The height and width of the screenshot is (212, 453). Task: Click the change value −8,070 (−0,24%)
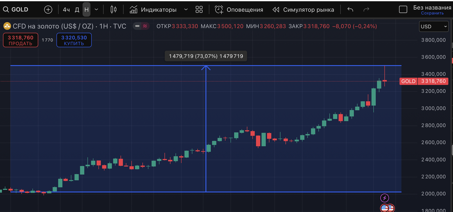pos(355,26)
